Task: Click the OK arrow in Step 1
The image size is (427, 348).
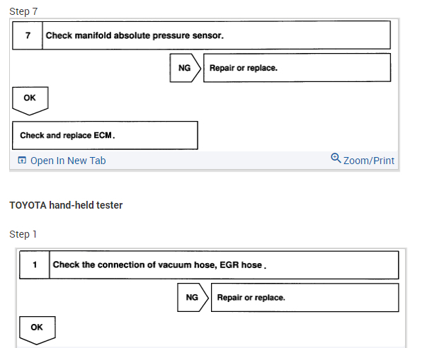Action: [x=37, y=329]
